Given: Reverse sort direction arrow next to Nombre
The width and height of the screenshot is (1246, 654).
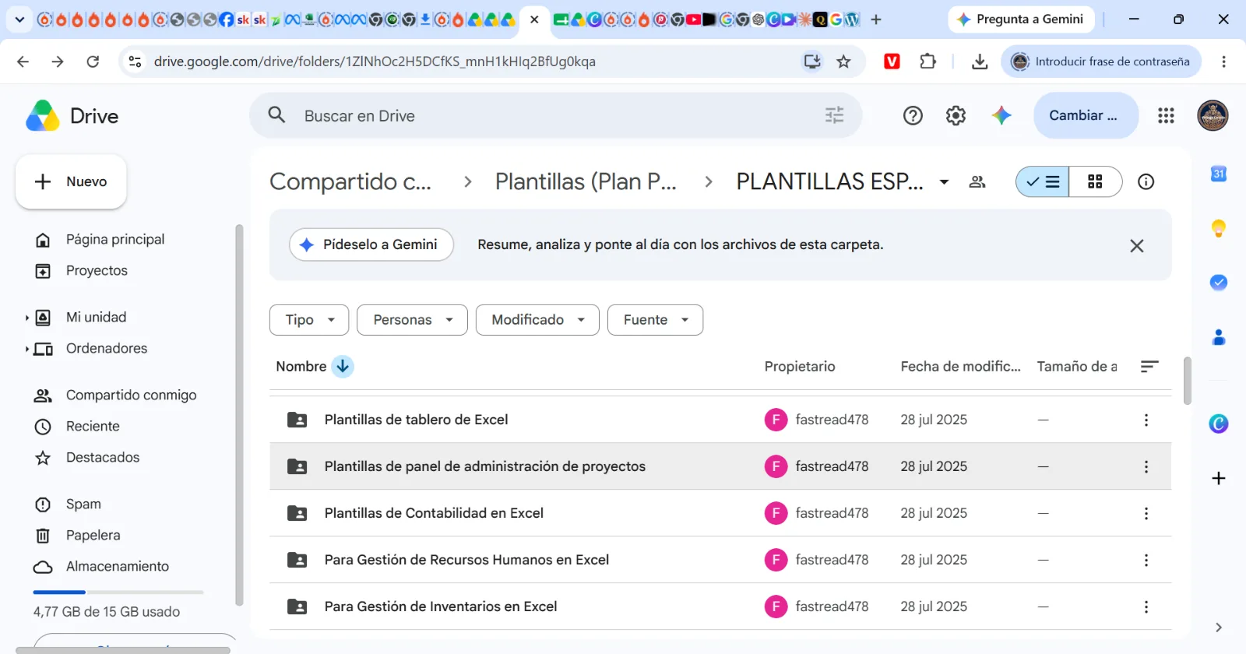Looking at the screenshot, I should coord(343,366).
